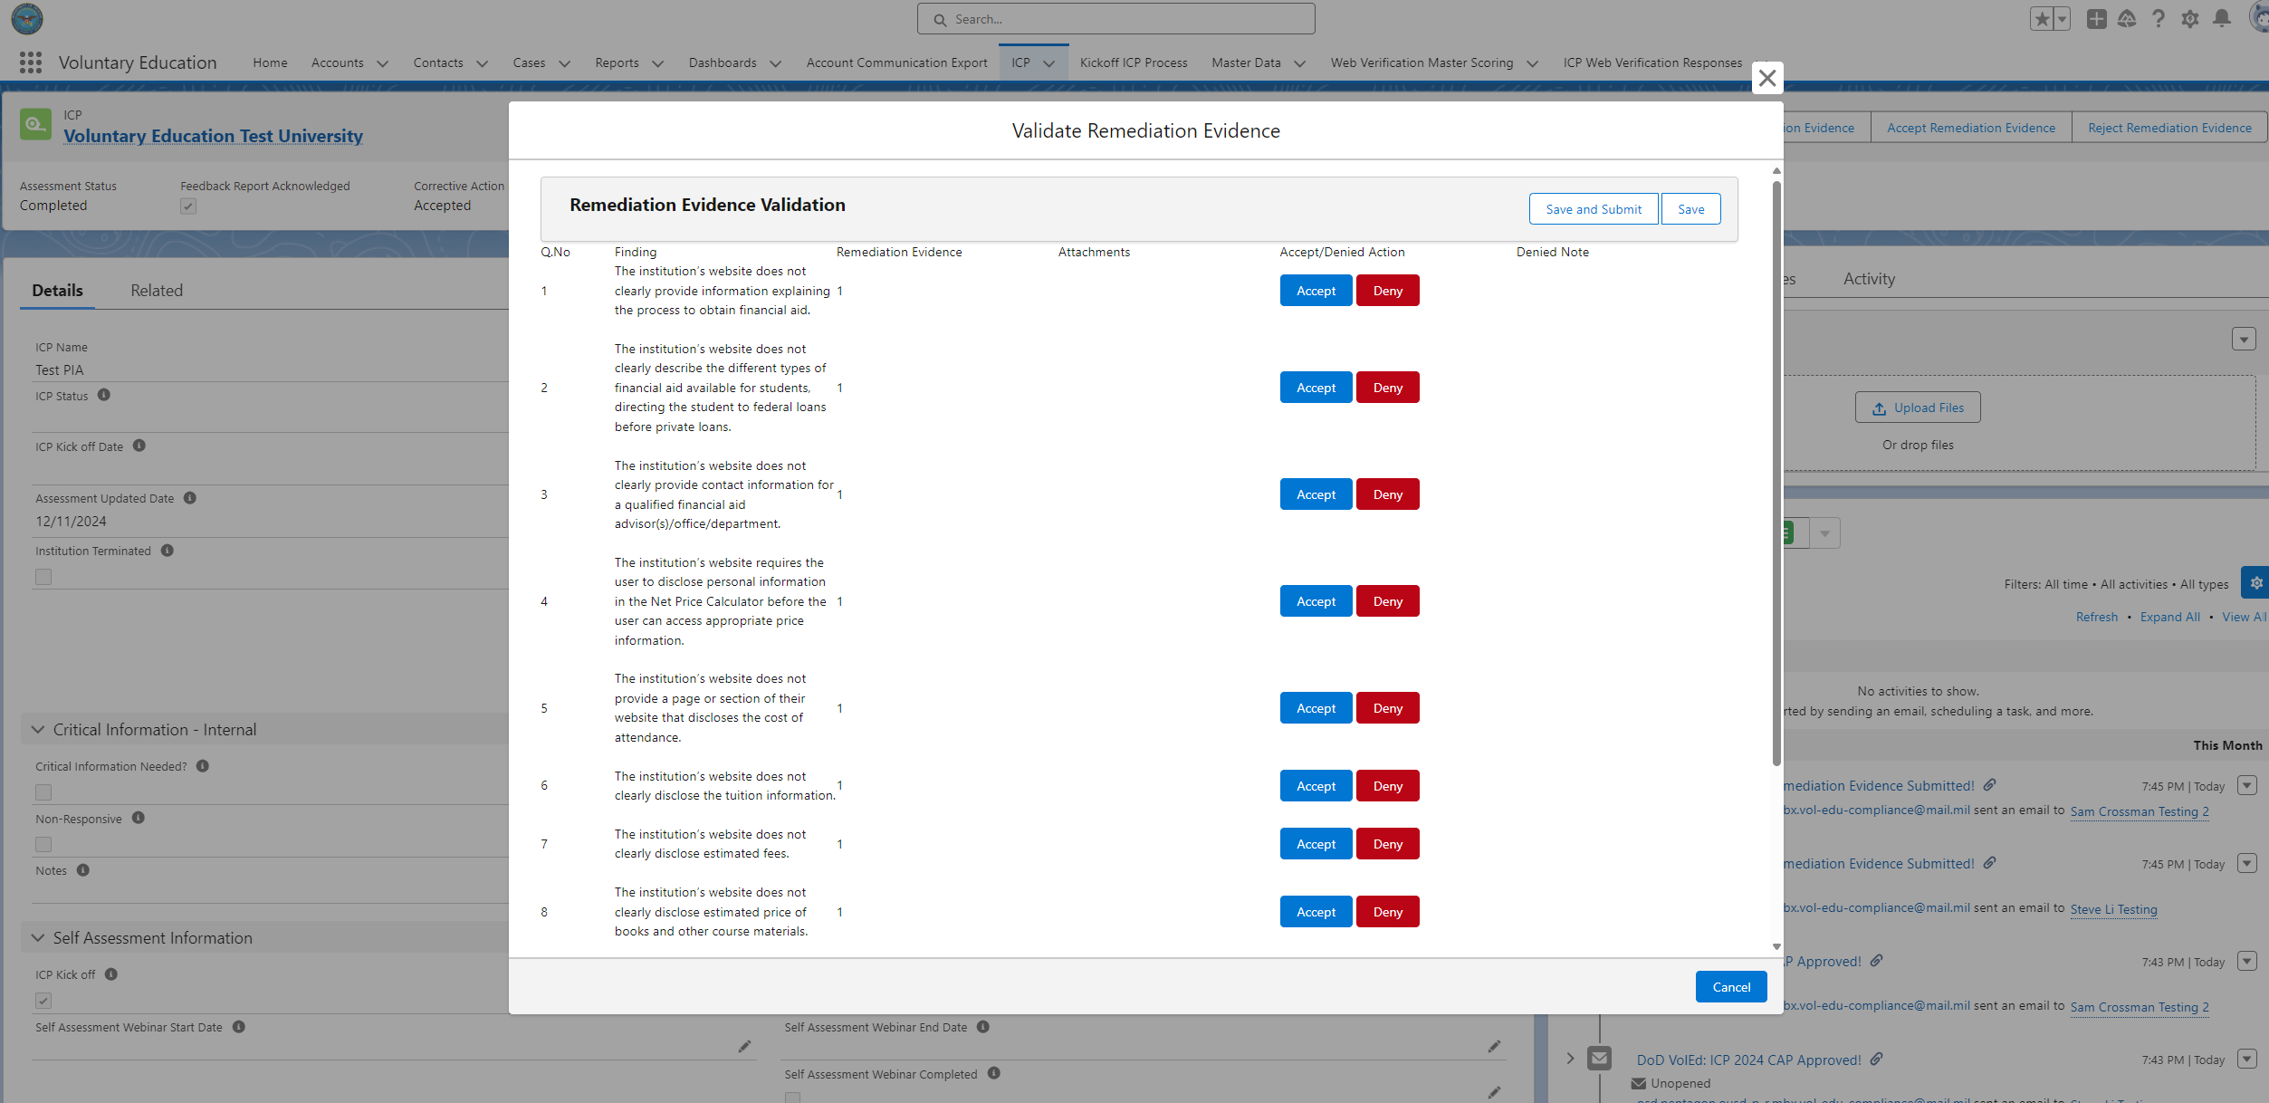This screenshot has width=2269, height=1103.
Task: Open the App Launcher grid icon
Action: coord(31,62)
